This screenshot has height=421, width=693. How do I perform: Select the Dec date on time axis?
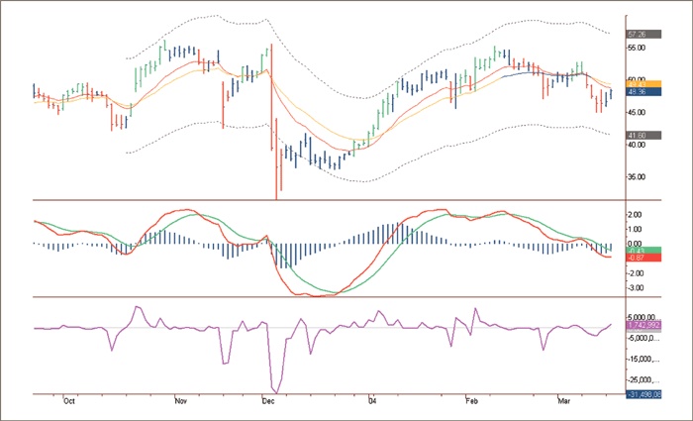(268, 401)
